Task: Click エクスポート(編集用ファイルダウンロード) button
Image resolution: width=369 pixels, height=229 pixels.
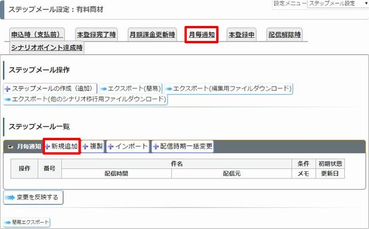Action: click(228, 88)
